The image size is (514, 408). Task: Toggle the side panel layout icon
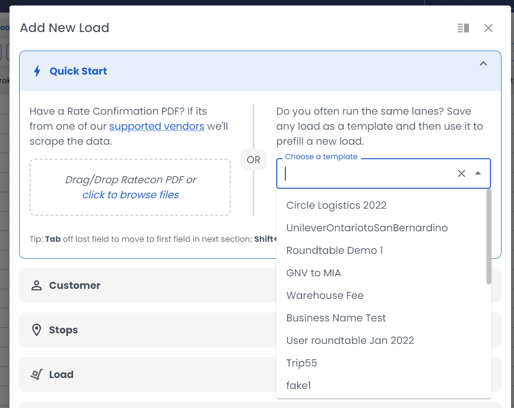463,28
